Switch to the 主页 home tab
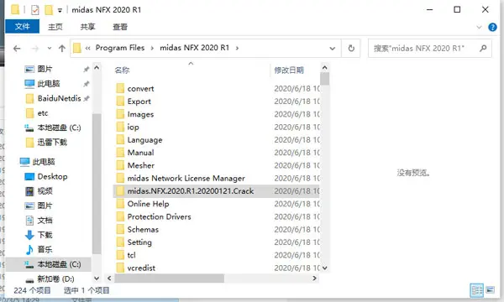The width and height of the screenshot is (504, 302). click(55, 27)
